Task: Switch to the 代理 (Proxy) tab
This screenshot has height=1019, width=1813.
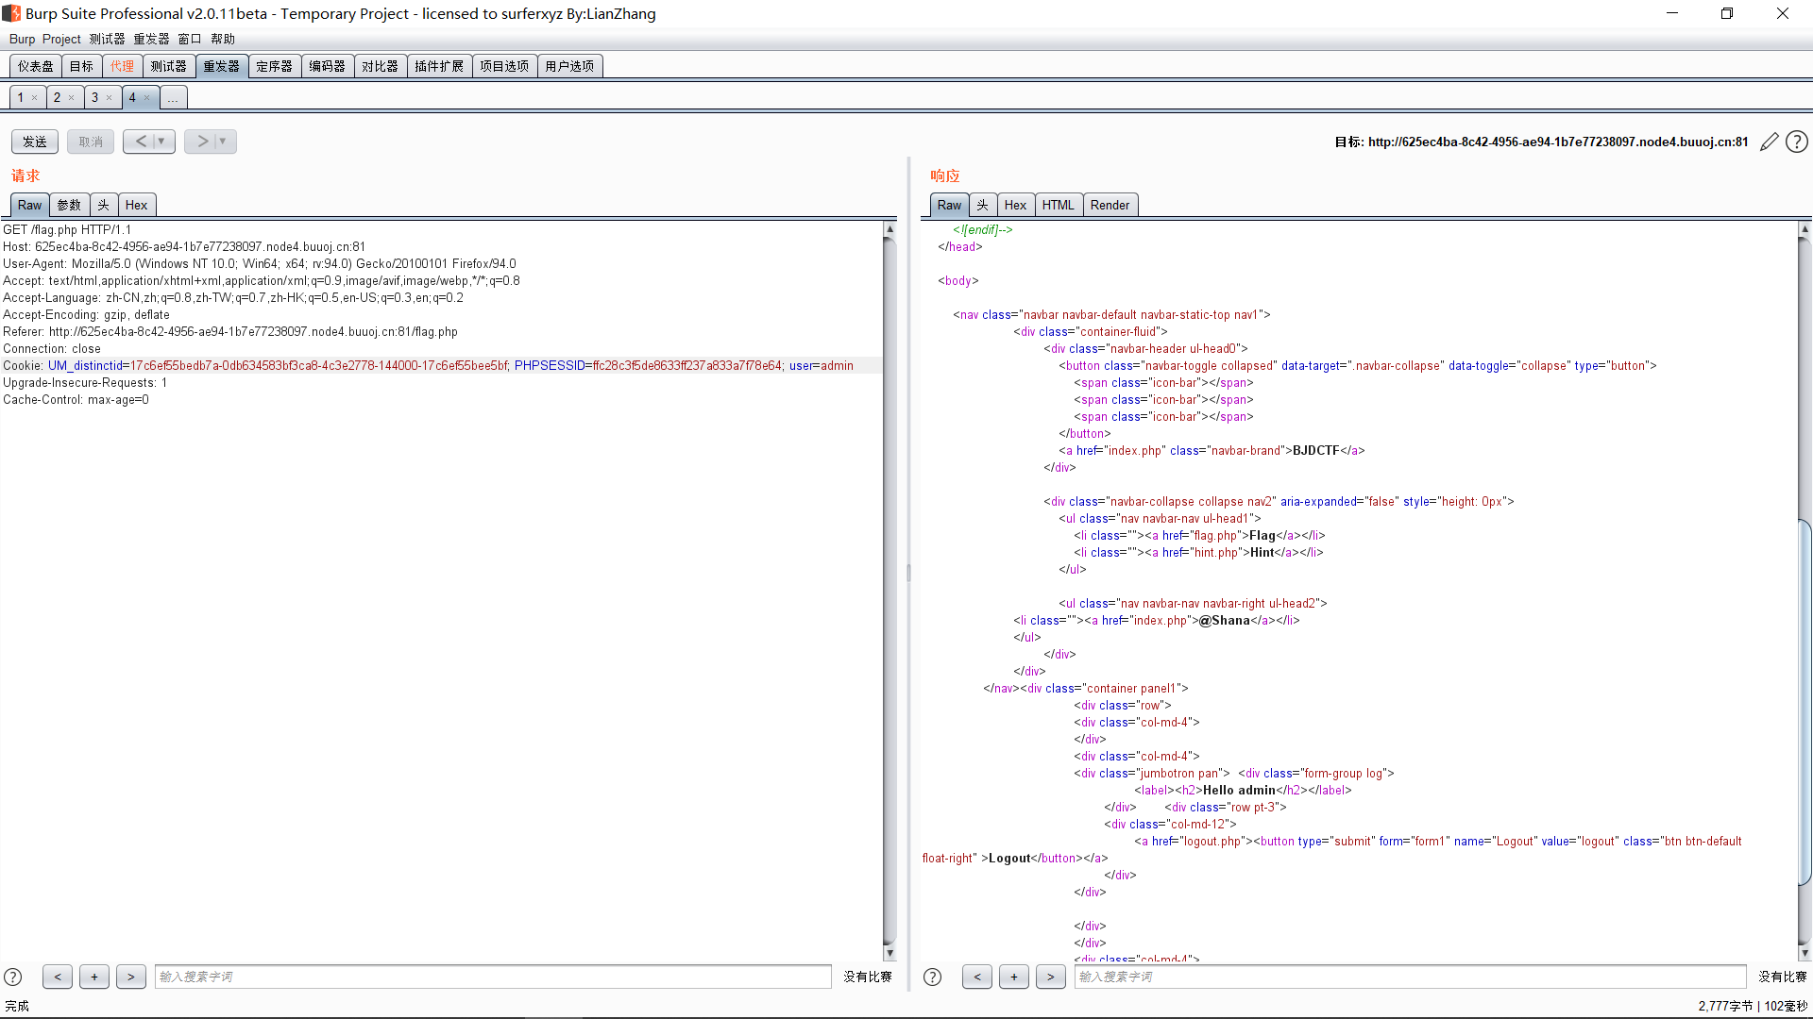Action: tap(122, 66)
